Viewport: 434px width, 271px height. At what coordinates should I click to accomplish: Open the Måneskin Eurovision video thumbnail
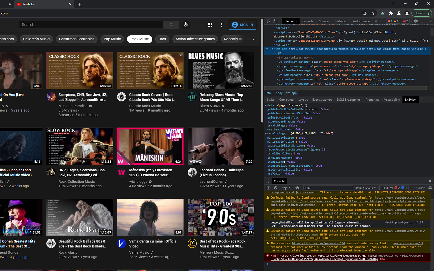[x=150, y=146]
